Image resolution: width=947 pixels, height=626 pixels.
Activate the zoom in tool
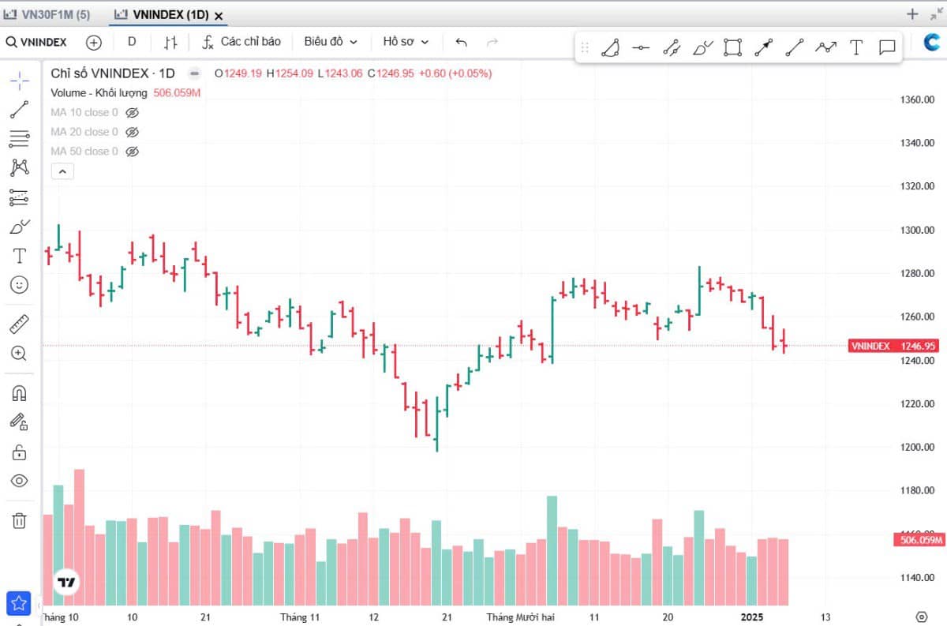tap(20, 353)
